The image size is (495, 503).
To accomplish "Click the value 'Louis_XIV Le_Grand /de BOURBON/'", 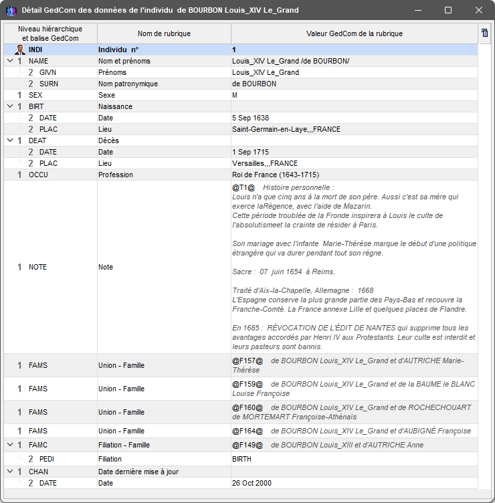I will point(291,61).
